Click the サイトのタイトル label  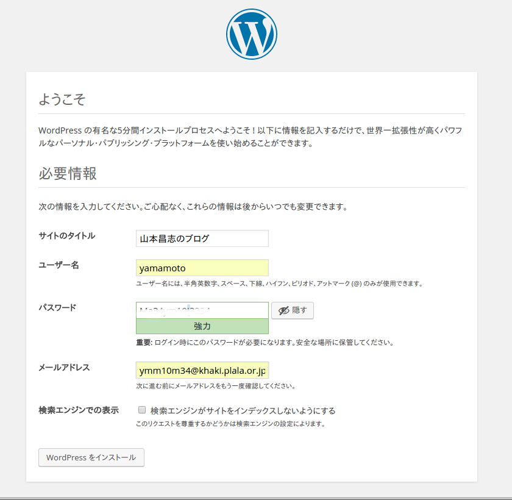(x=67, y=236)
